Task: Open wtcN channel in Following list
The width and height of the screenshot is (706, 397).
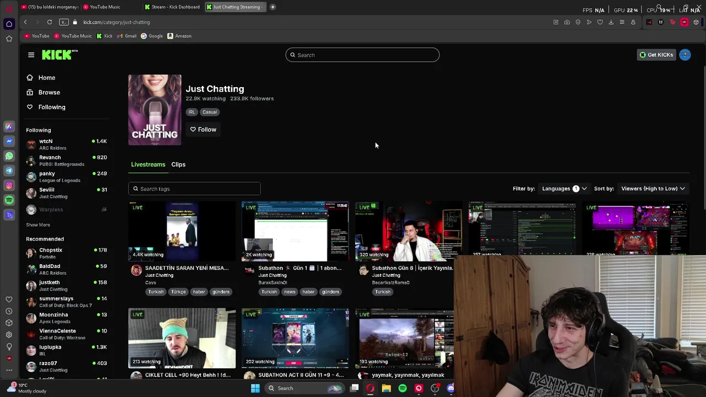Action: [66, 144]
